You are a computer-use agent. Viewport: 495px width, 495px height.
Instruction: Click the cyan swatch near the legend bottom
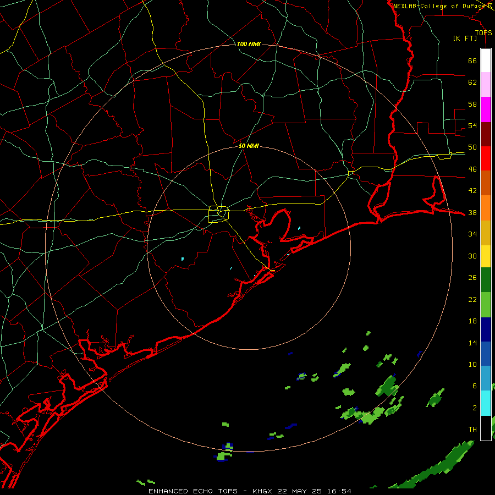(x=486, y=403)
